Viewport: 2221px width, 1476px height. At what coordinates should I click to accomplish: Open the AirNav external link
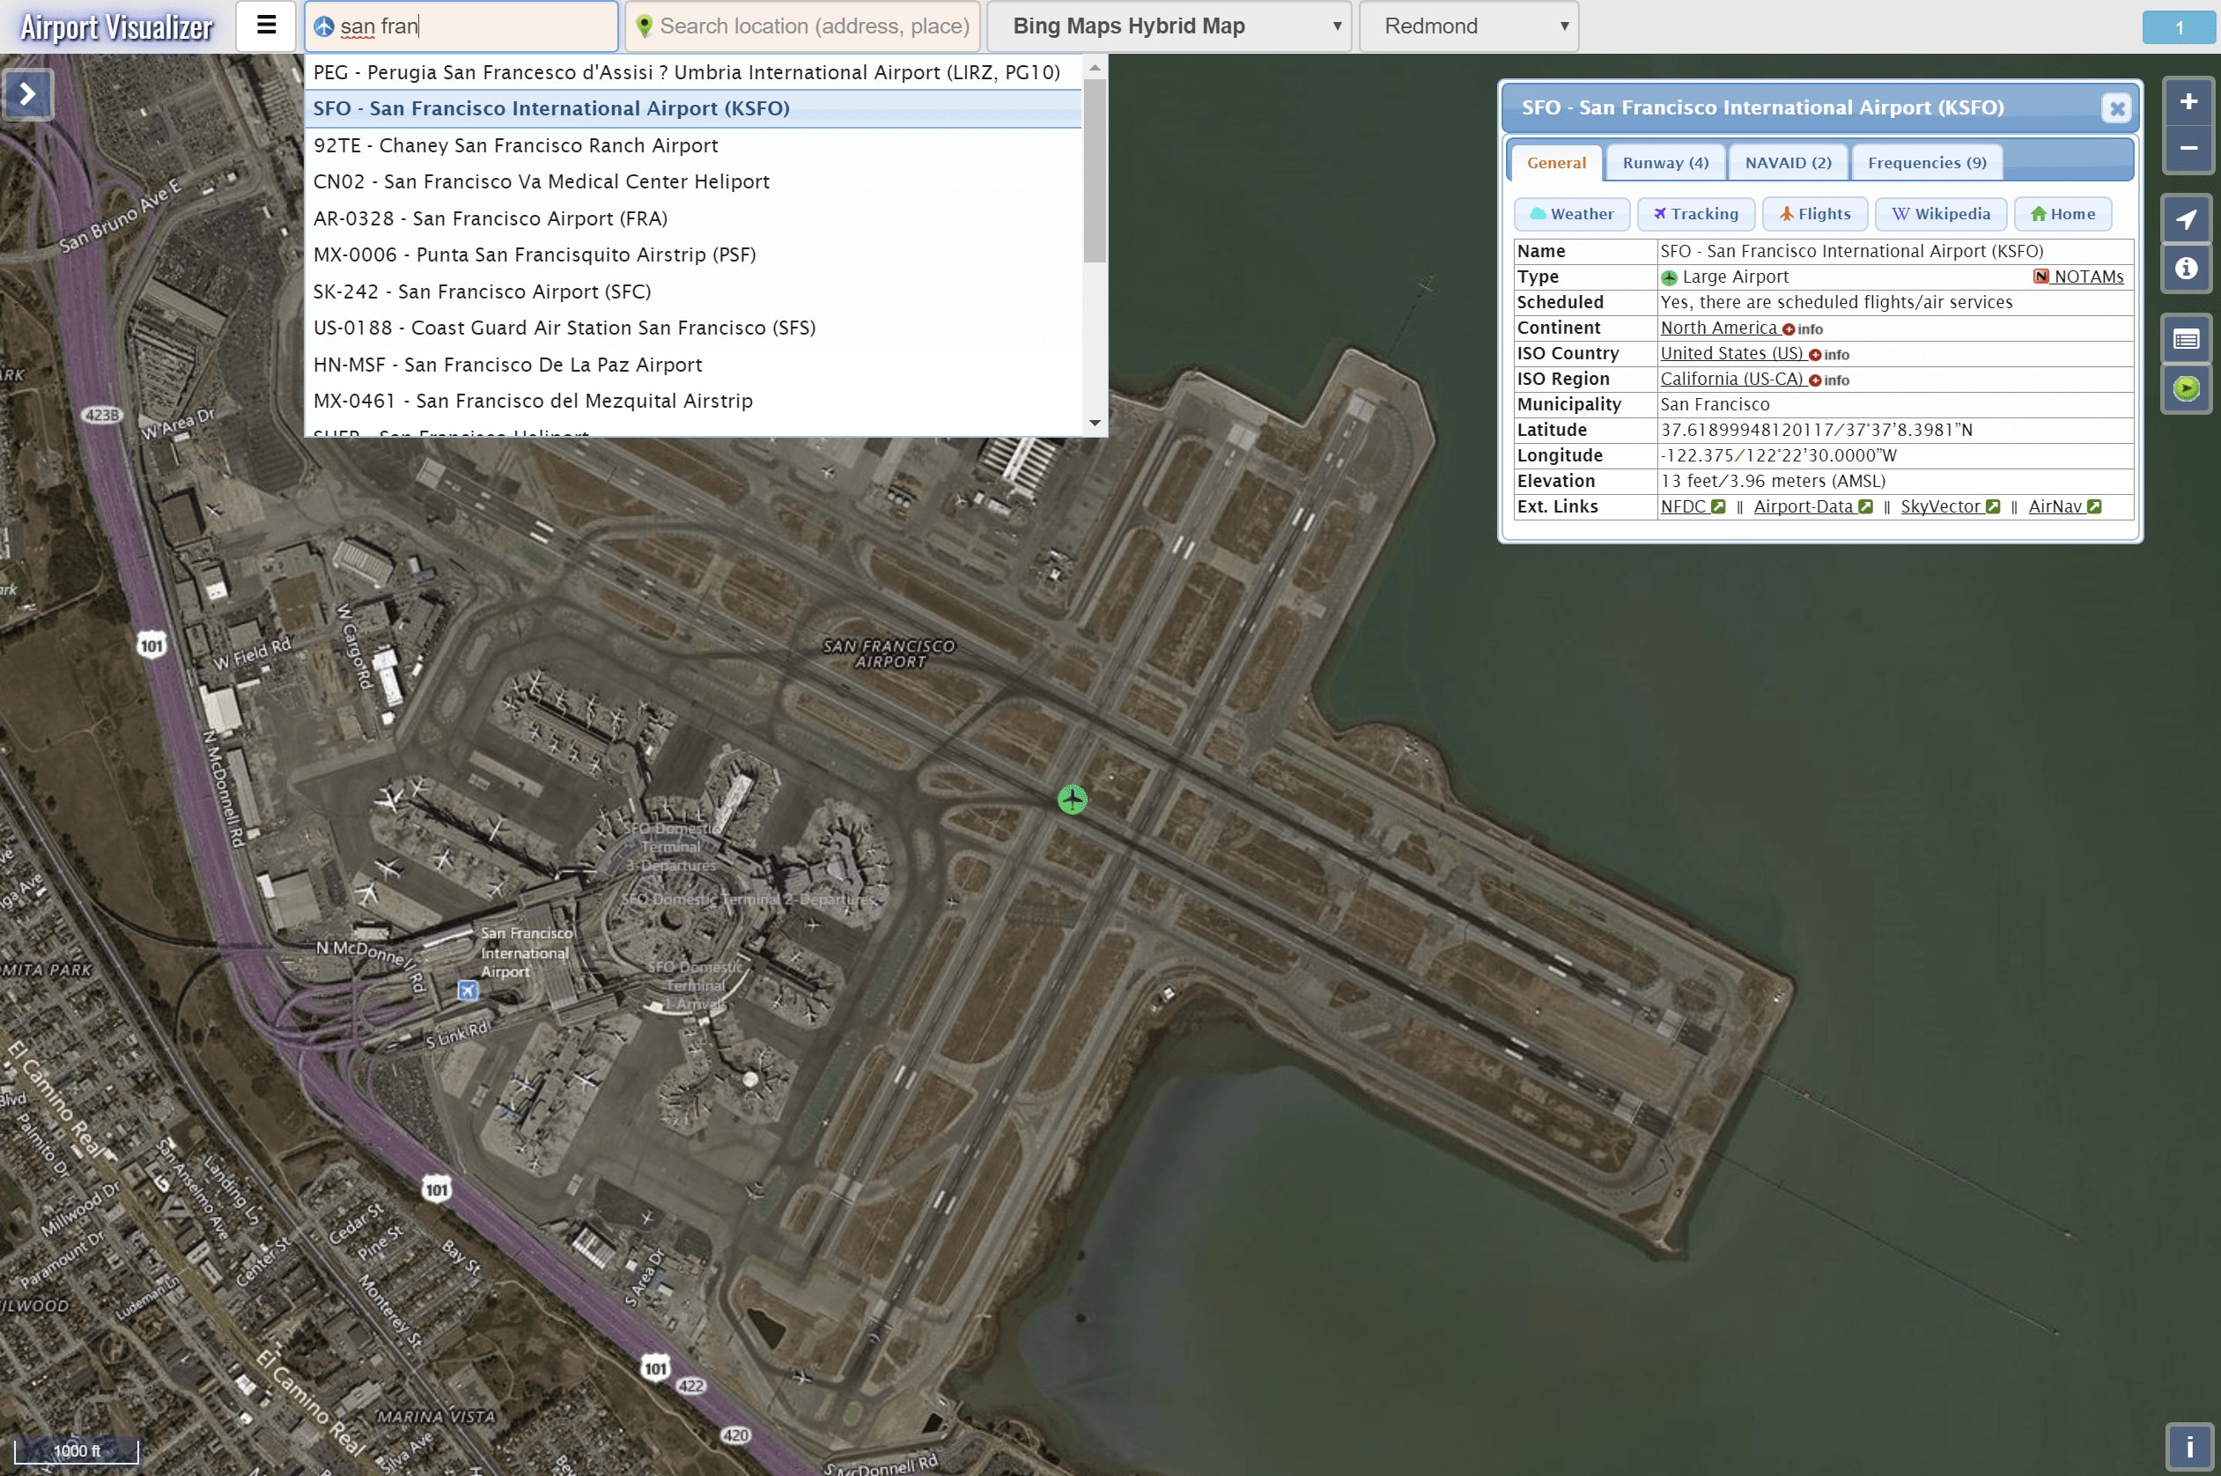pyautogui.click(x=2065, y=506)
